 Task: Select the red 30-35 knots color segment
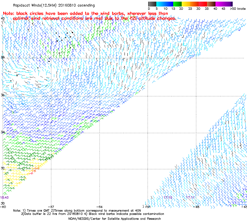coord(203,4)
